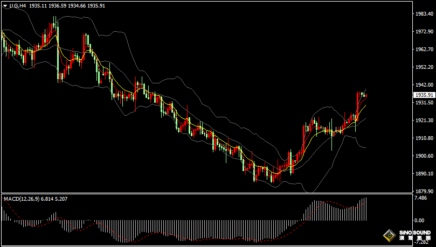The height and width of the screenshot is (247, 436).
Task: Click the 1942.00 level on price scale
Action: click(423, 85)
